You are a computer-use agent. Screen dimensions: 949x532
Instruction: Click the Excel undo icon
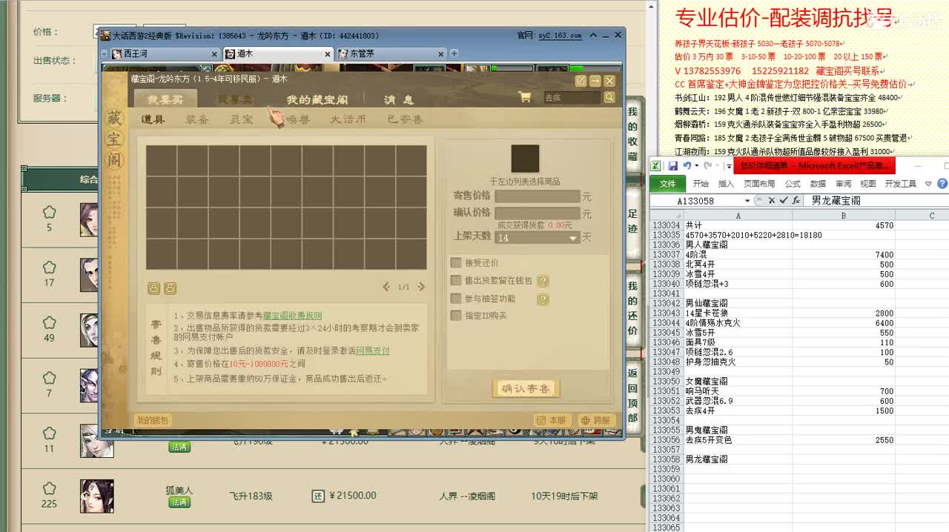[687, 166]
